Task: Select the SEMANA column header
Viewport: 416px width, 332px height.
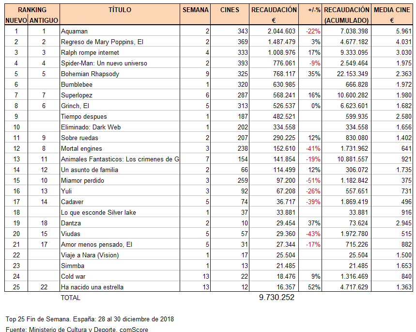Action: (196, 10)
